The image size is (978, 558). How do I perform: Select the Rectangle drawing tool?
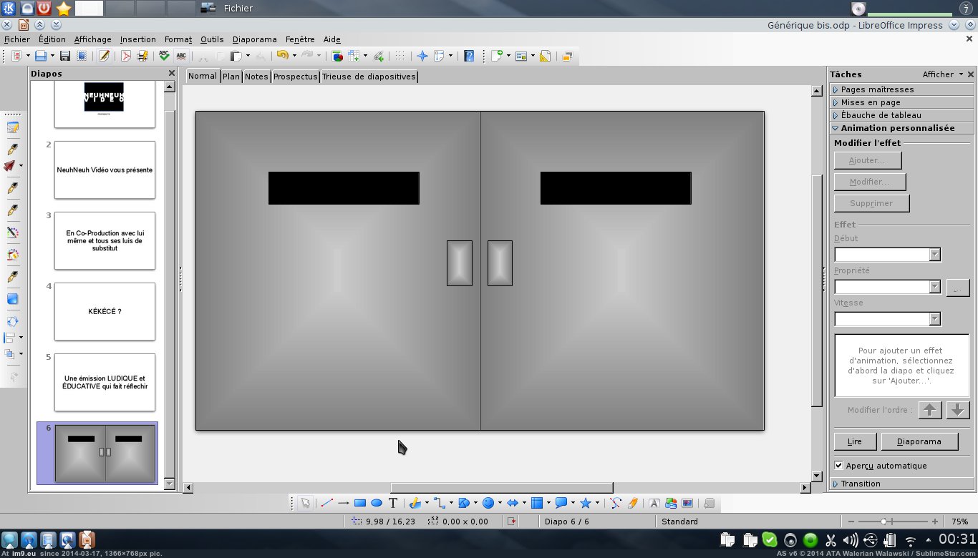(360, 503)
